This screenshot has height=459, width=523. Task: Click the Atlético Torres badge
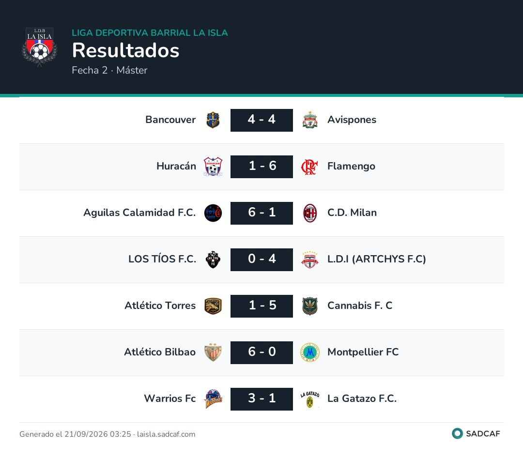(213, 306)
